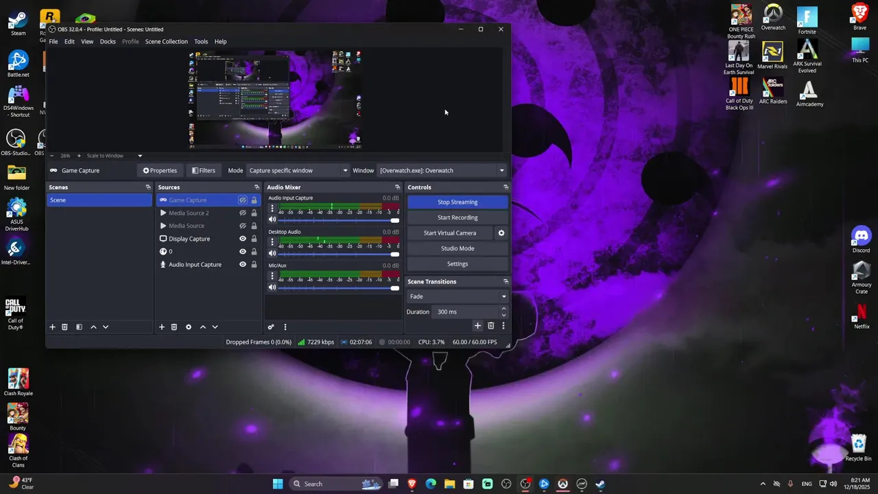Move source down in Sources panel

pos(215,327)
